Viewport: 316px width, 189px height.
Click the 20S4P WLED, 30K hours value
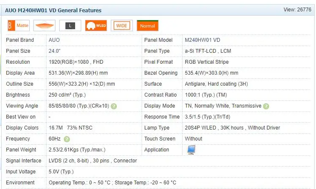pyautogui.click(x=232, y=128)
